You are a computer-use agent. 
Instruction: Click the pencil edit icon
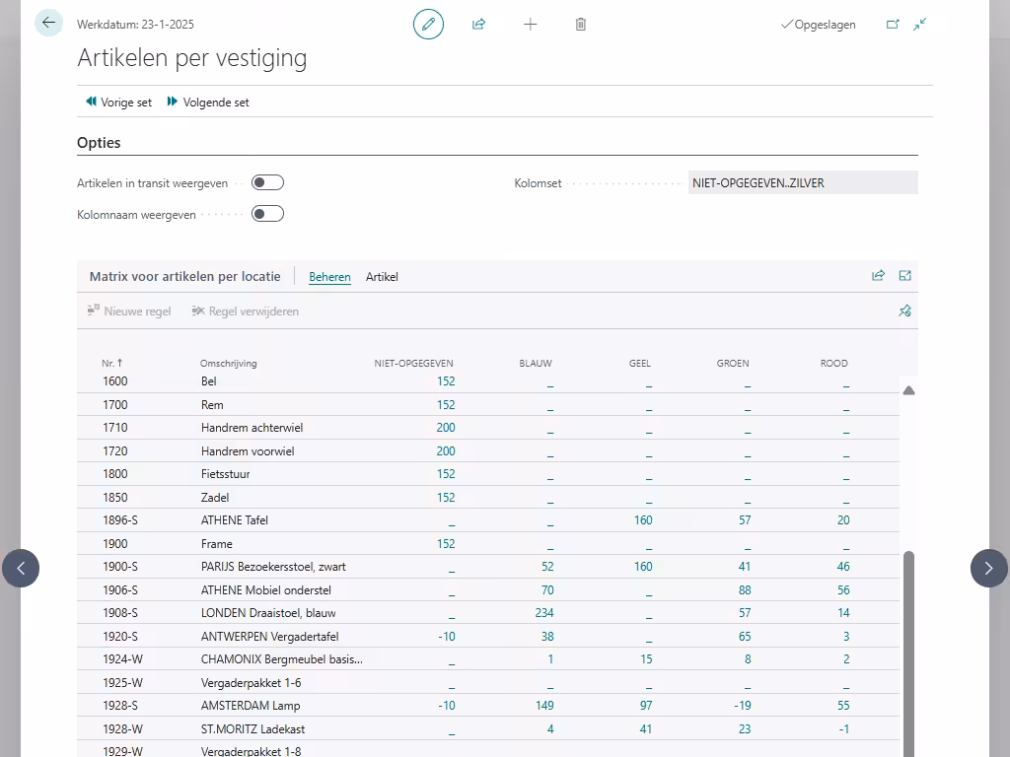[x=428, y=25]
